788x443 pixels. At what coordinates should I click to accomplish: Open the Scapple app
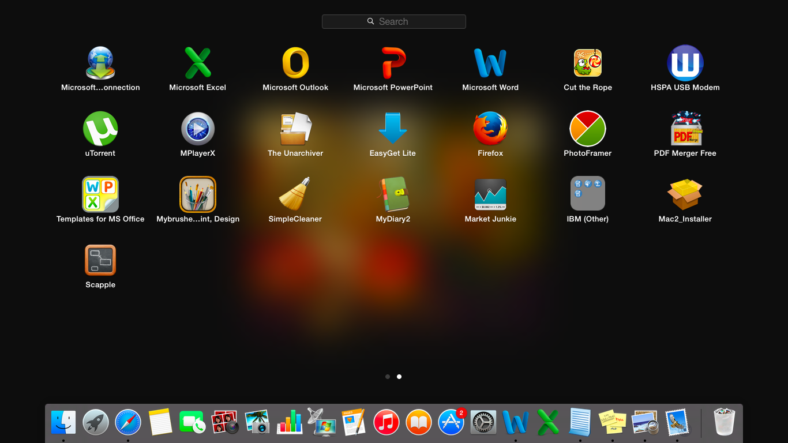[x=100, y=260]
